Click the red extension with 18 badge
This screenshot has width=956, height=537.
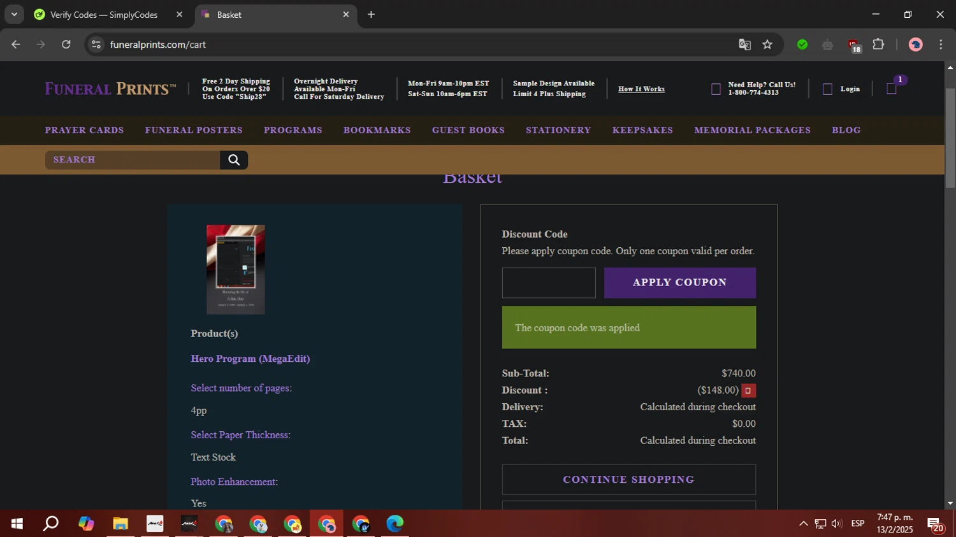(x=853, y=45)
